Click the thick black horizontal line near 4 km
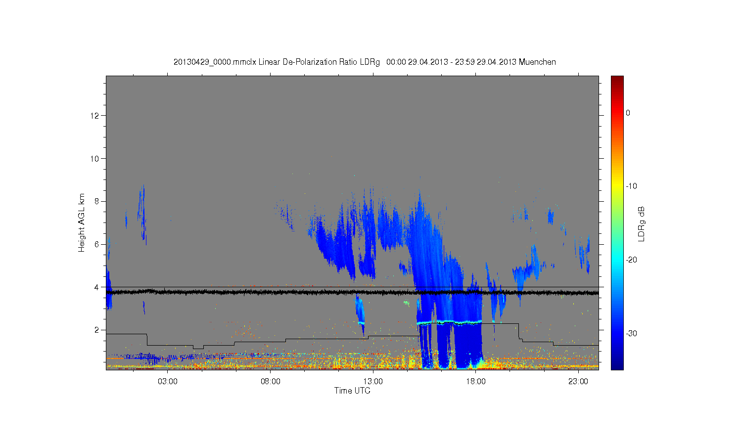 (x=352, y=293)
